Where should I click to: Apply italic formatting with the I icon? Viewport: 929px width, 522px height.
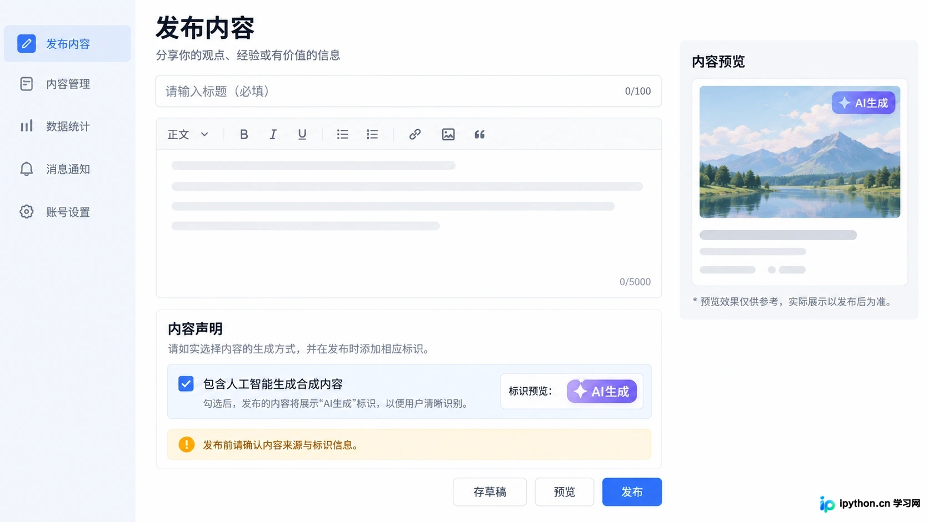tap(273, 134)
